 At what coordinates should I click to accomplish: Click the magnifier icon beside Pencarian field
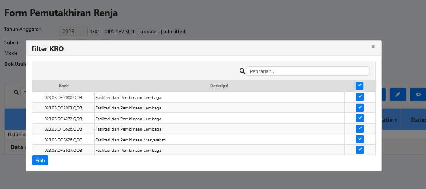[x=242, y=71]
